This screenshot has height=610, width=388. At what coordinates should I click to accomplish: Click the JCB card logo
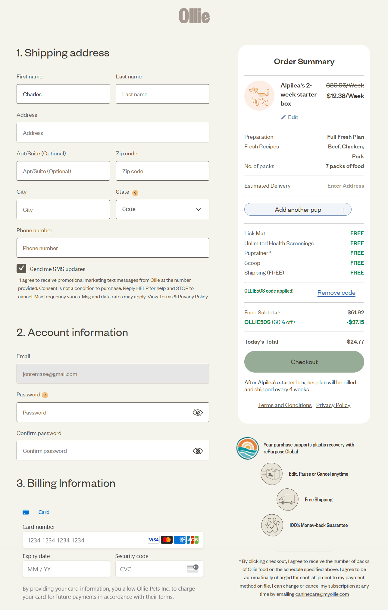(192, 540)
